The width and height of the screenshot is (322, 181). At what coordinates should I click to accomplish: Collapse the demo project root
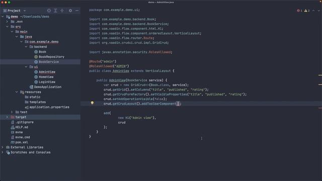pos(3,17)
